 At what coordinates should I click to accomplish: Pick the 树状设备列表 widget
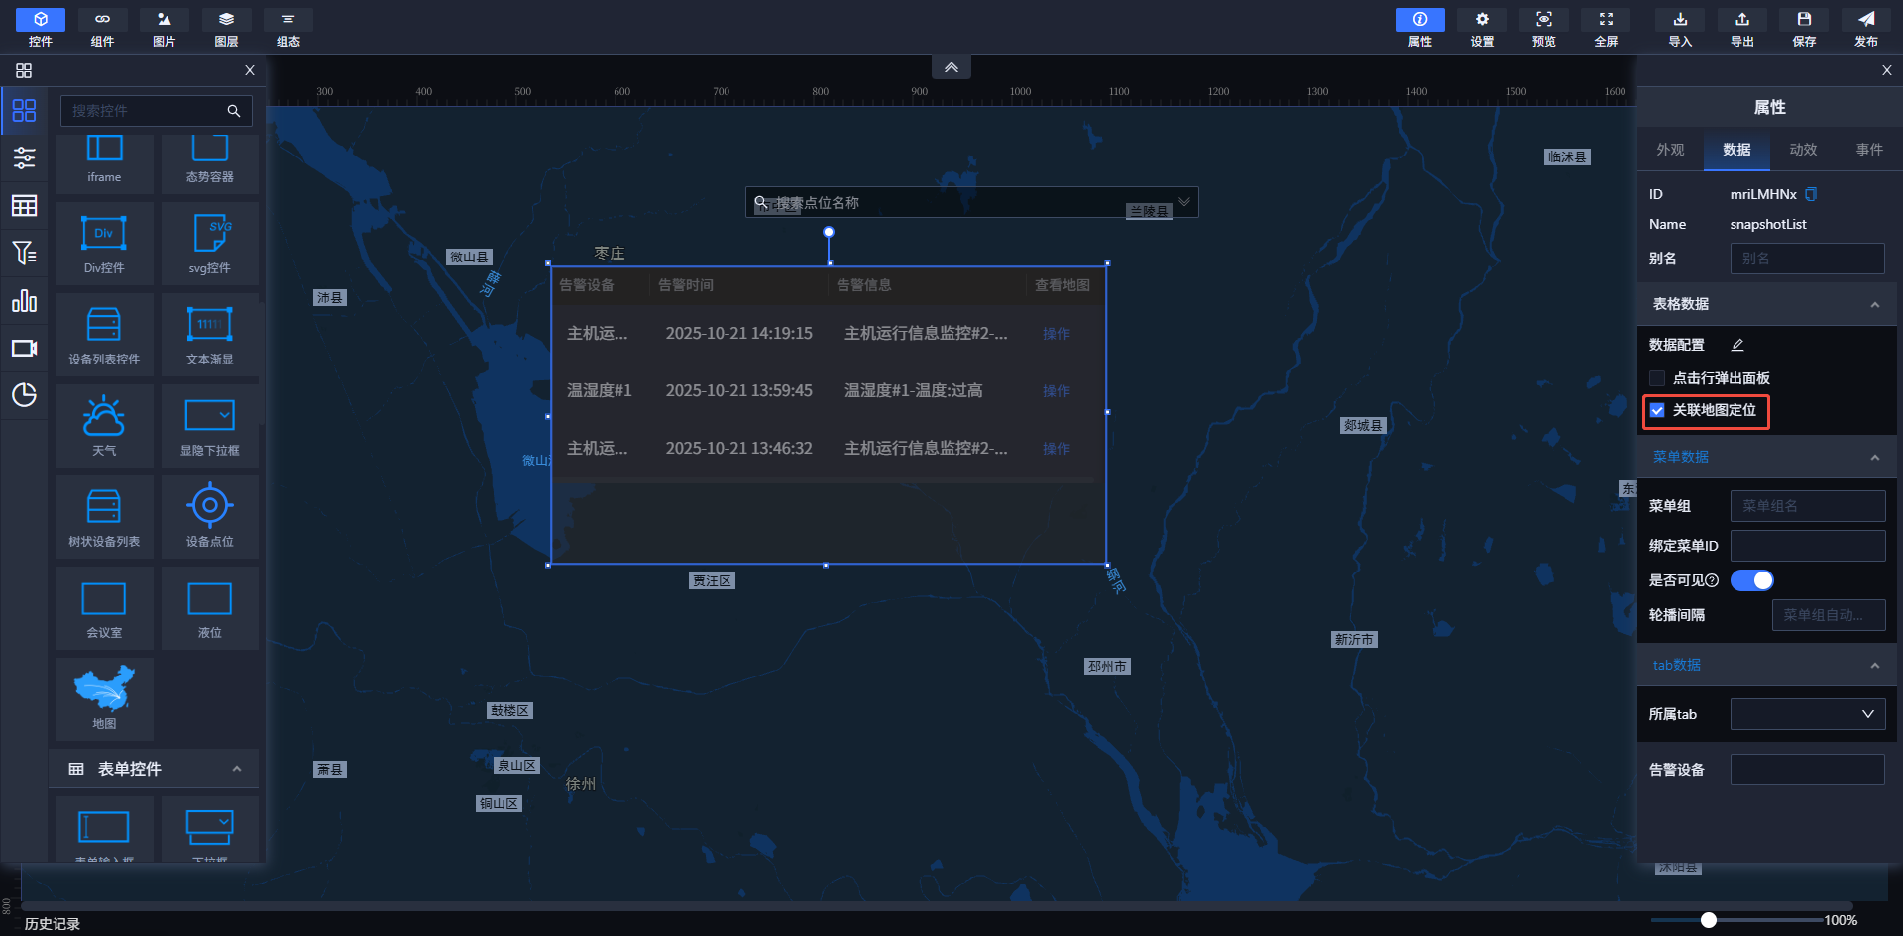(104, 517)
